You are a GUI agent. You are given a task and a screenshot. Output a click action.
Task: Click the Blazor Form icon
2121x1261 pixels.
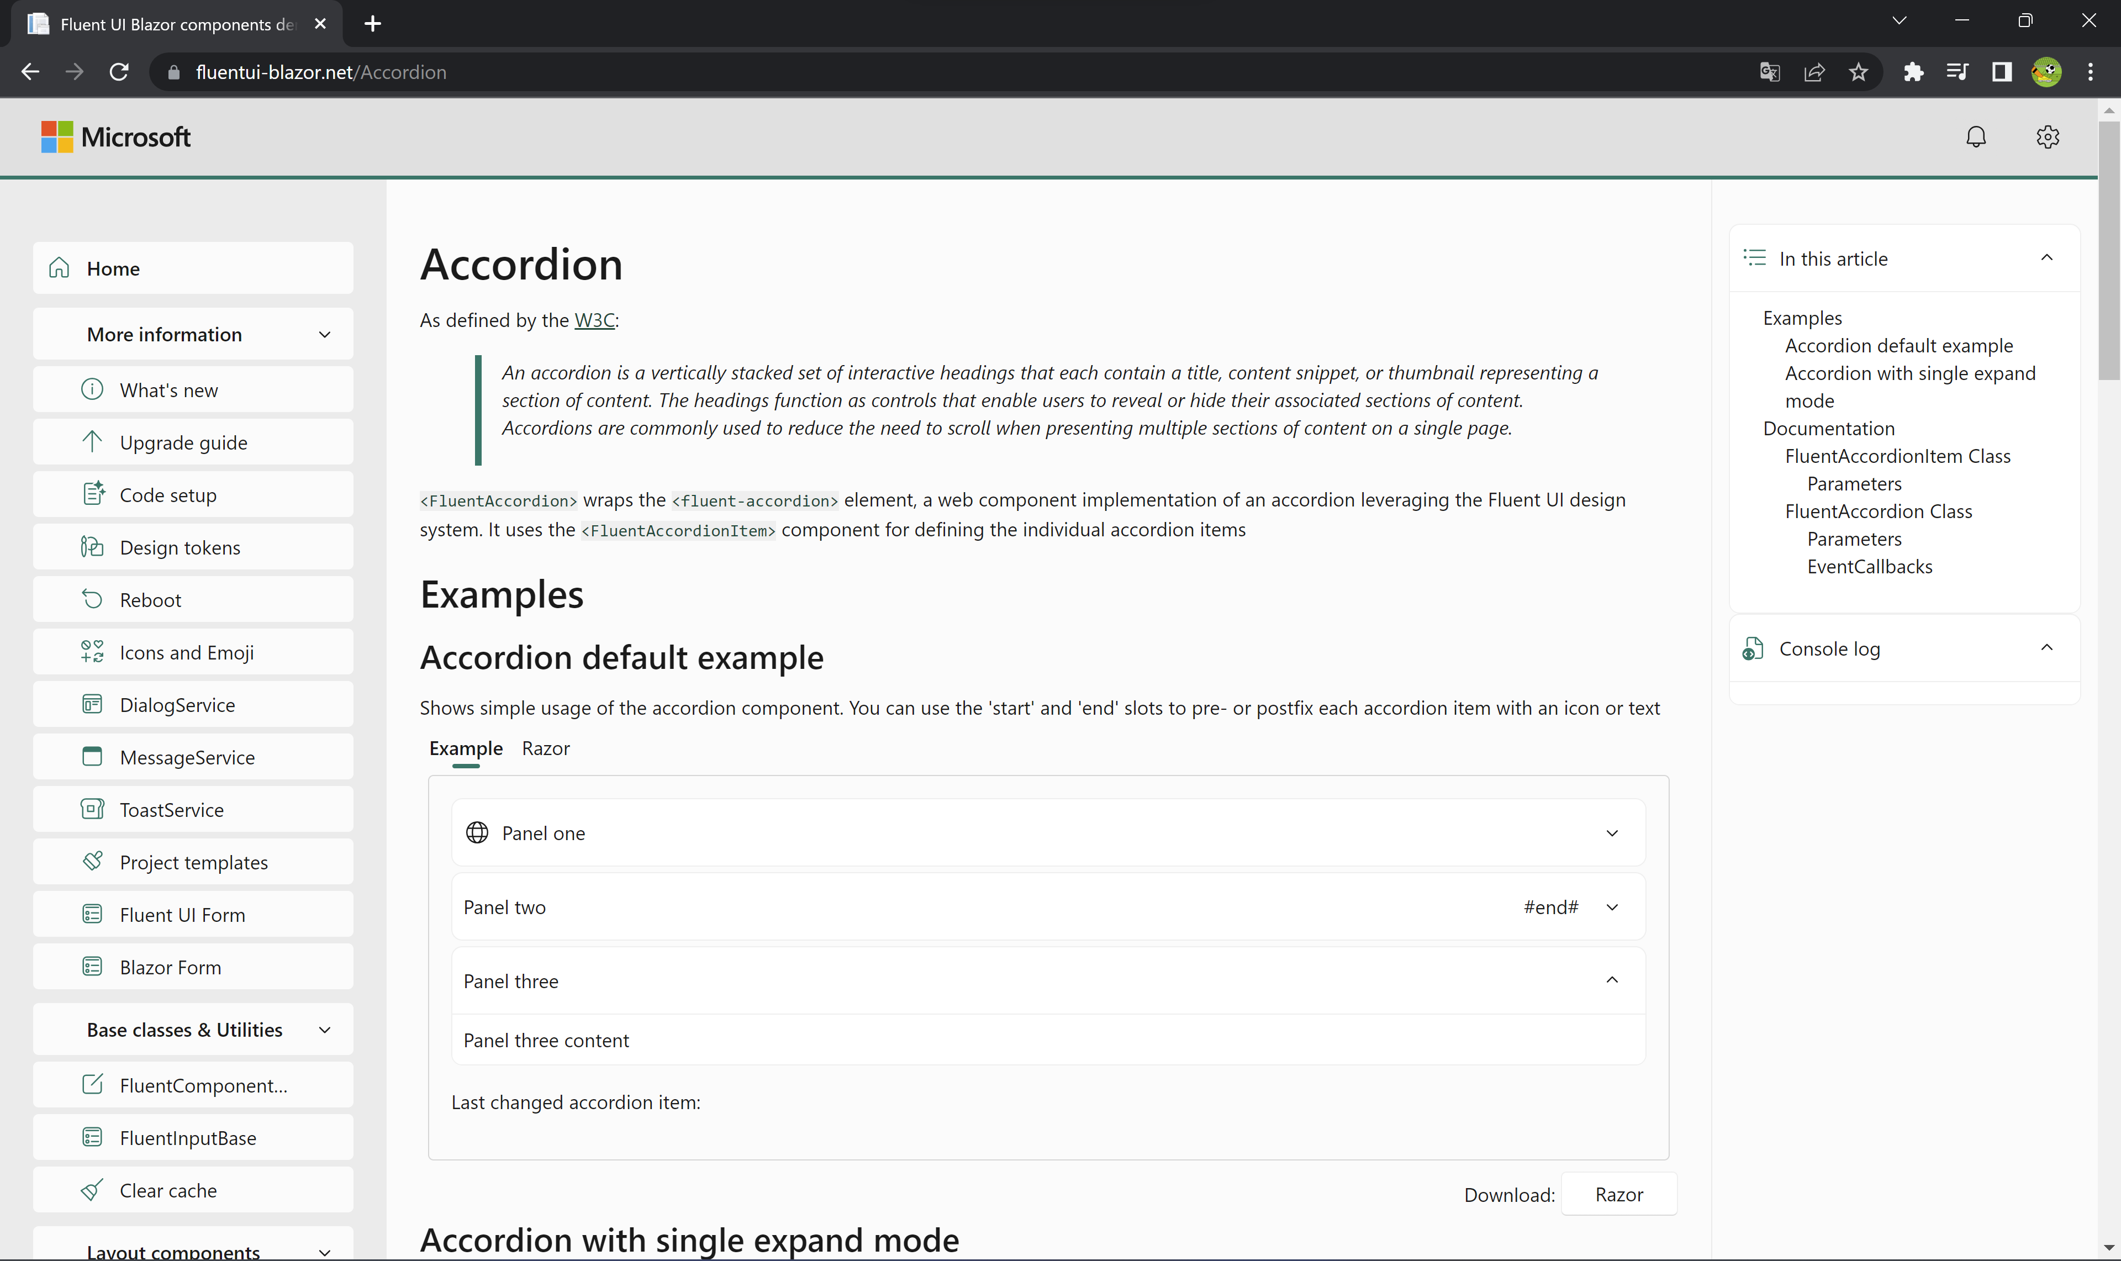(x=92, y=966)
